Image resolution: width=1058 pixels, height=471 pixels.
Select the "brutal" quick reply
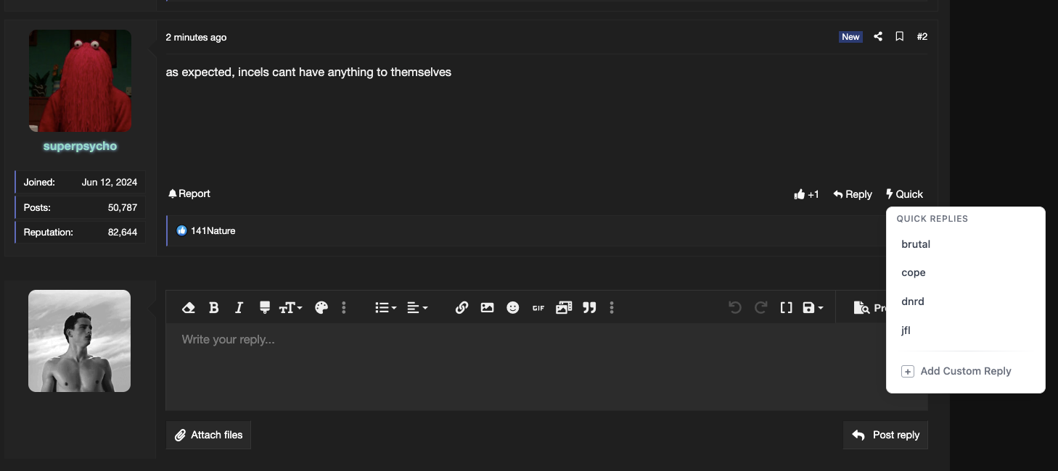tap(916, 244)
